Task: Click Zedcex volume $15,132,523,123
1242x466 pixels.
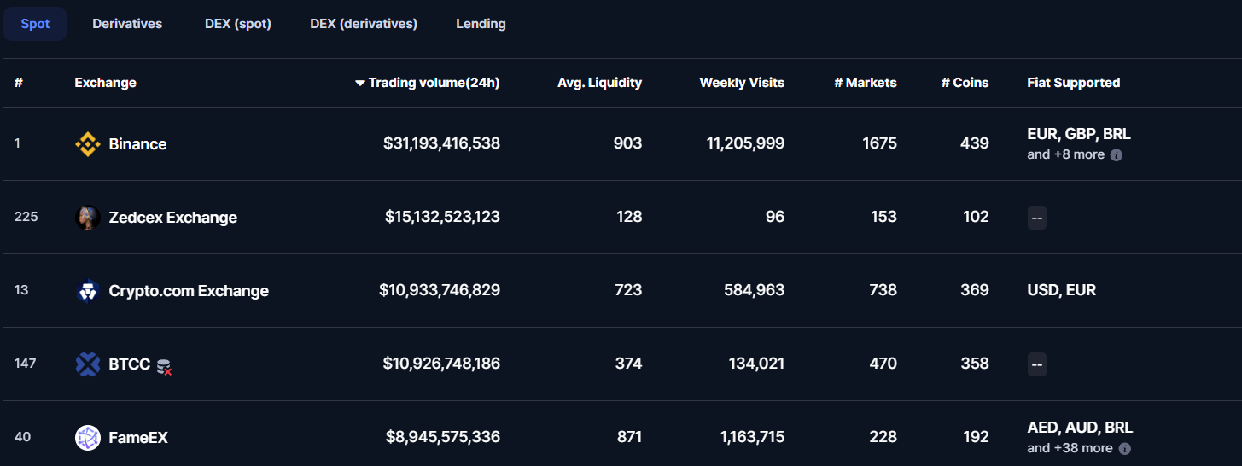Action: (442, 217)
